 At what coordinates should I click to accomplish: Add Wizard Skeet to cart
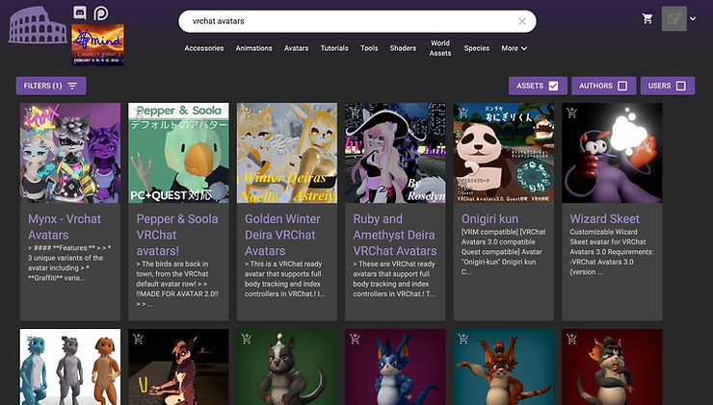pyautogui.click(x=571, y=112)
